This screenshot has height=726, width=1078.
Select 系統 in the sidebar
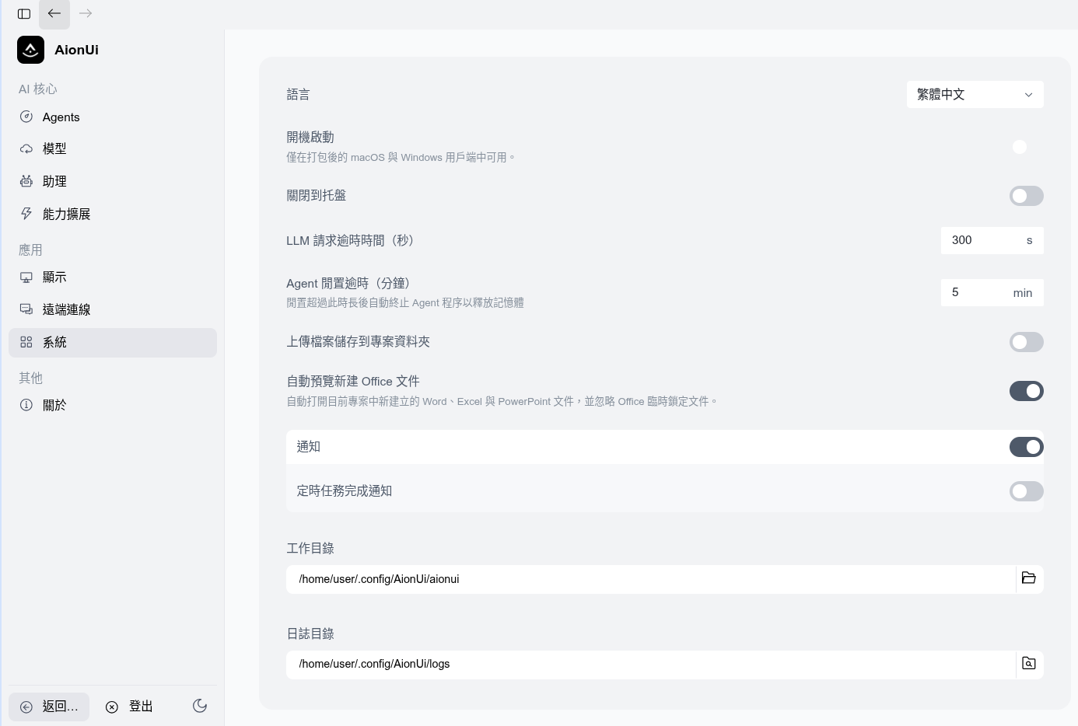tap(113, 343)
